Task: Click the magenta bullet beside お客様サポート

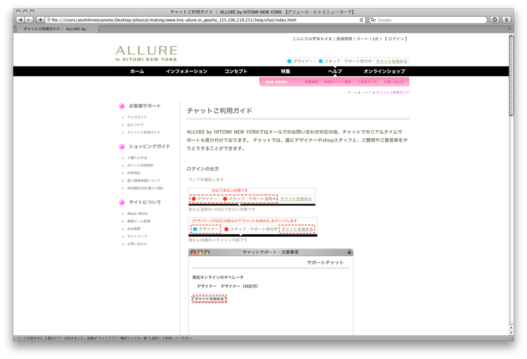Action: coord(122,106)
